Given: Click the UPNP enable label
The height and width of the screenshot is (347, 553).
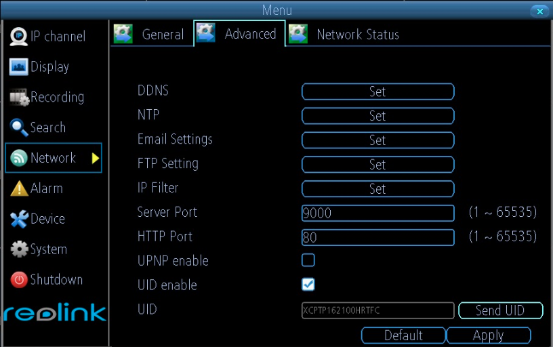Looking at the screenshot, I should click(173, 261).
